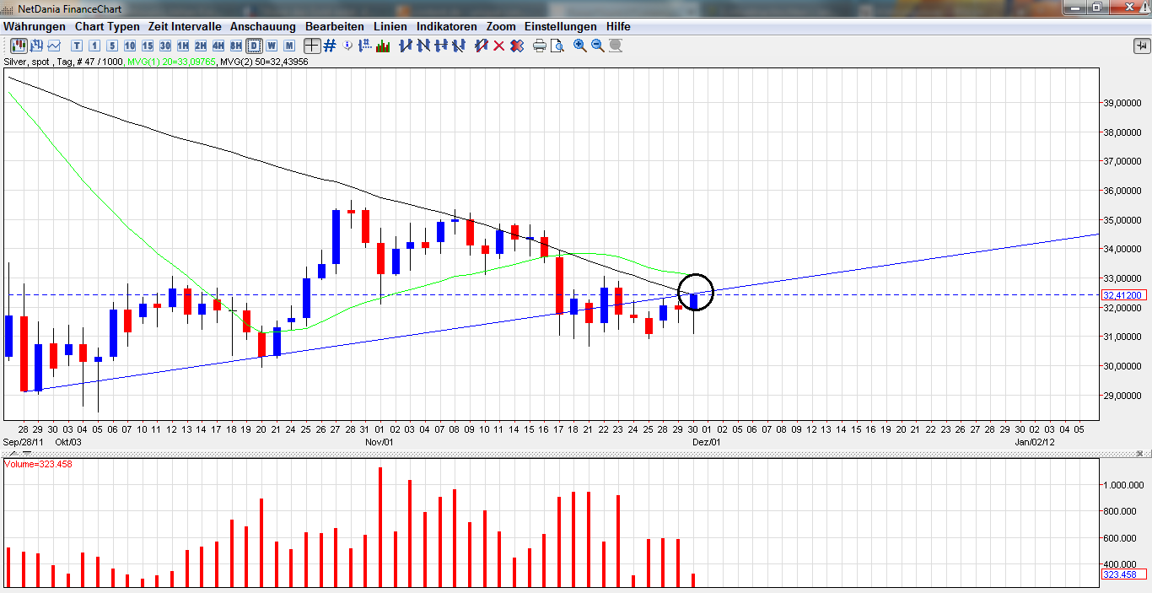
Task: Open the volume histogram indicator icon
Action: (x=381, y=46)
